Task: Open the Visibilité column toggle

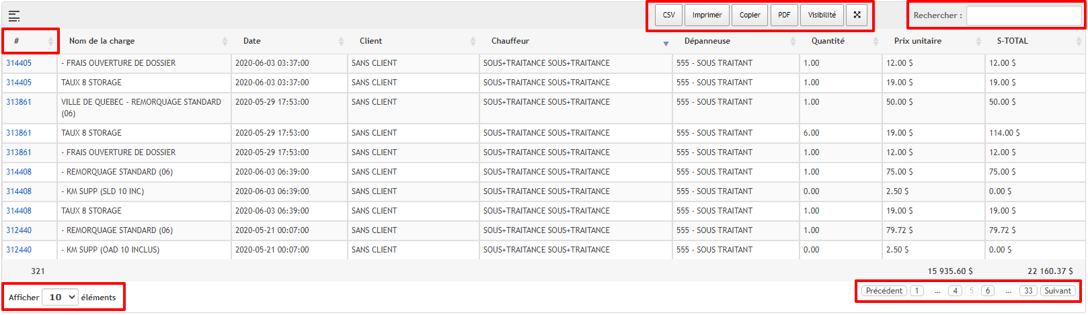Action: [x=822, y=15]
